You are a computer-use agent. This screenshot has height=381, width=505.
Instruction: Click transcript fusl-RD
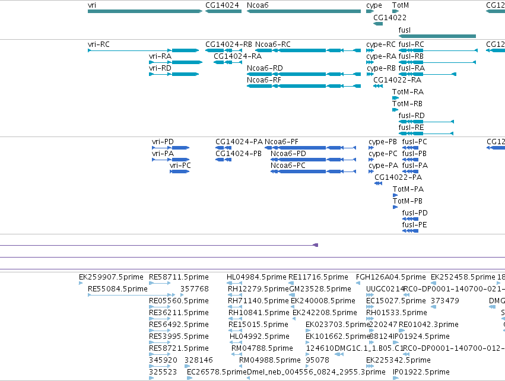426,122
